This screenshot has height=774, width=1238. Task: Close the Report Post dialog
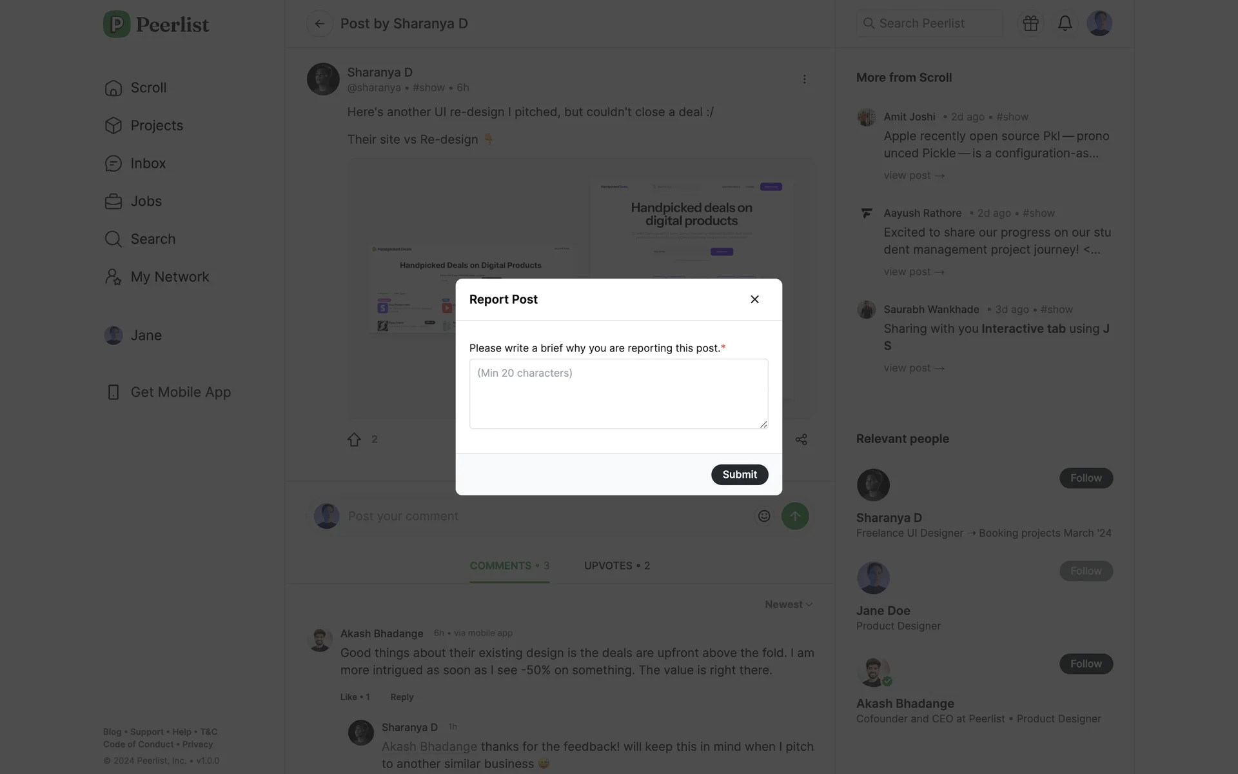coord(754,299)
